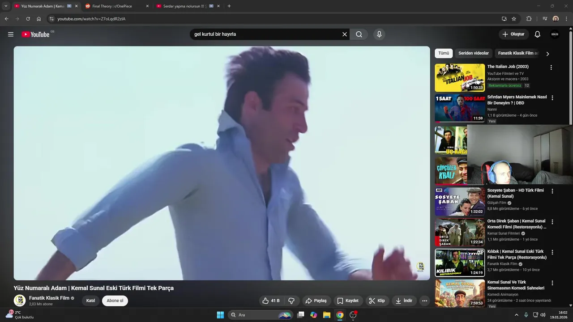Open the Fanatik Klasik Film channel avatar
Viewport: 573px width, 322px height.
point(19,301)
